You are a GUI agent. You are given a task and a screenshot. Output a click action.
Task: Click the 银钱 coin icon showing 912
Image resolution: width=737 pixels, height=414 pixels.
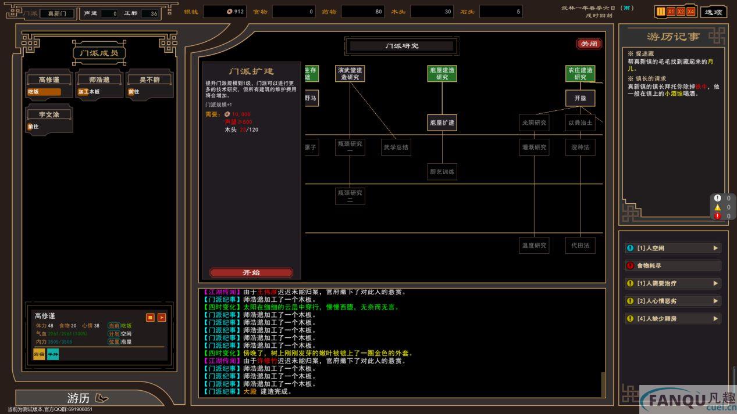[229, 12]
